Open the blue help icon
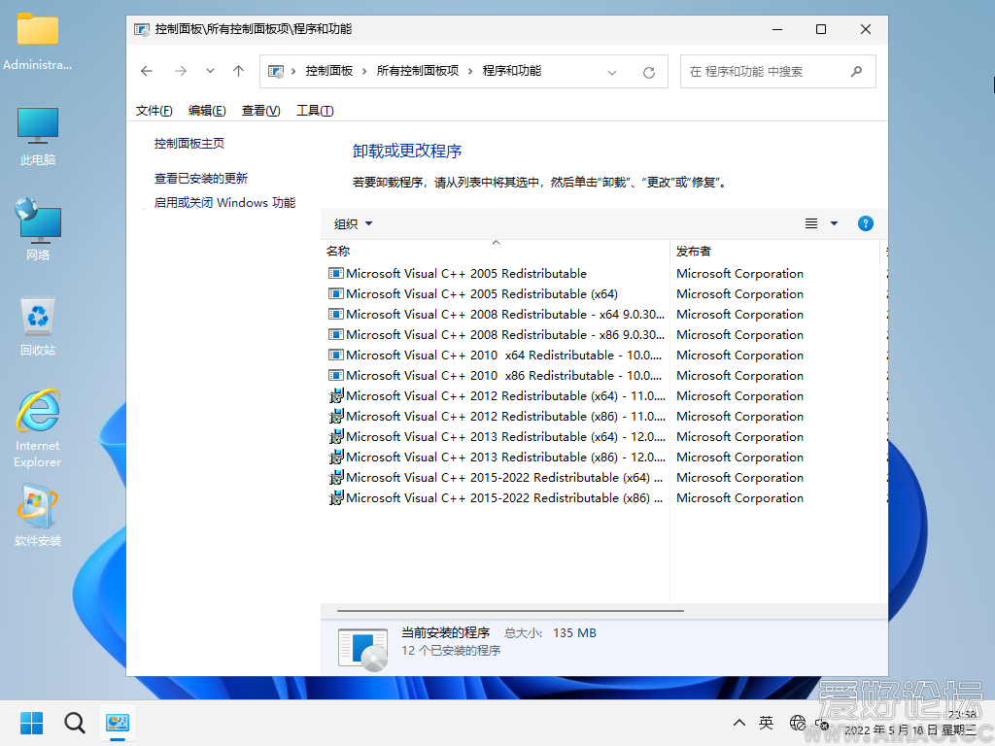Screen dimensions: 995x746 865,223
